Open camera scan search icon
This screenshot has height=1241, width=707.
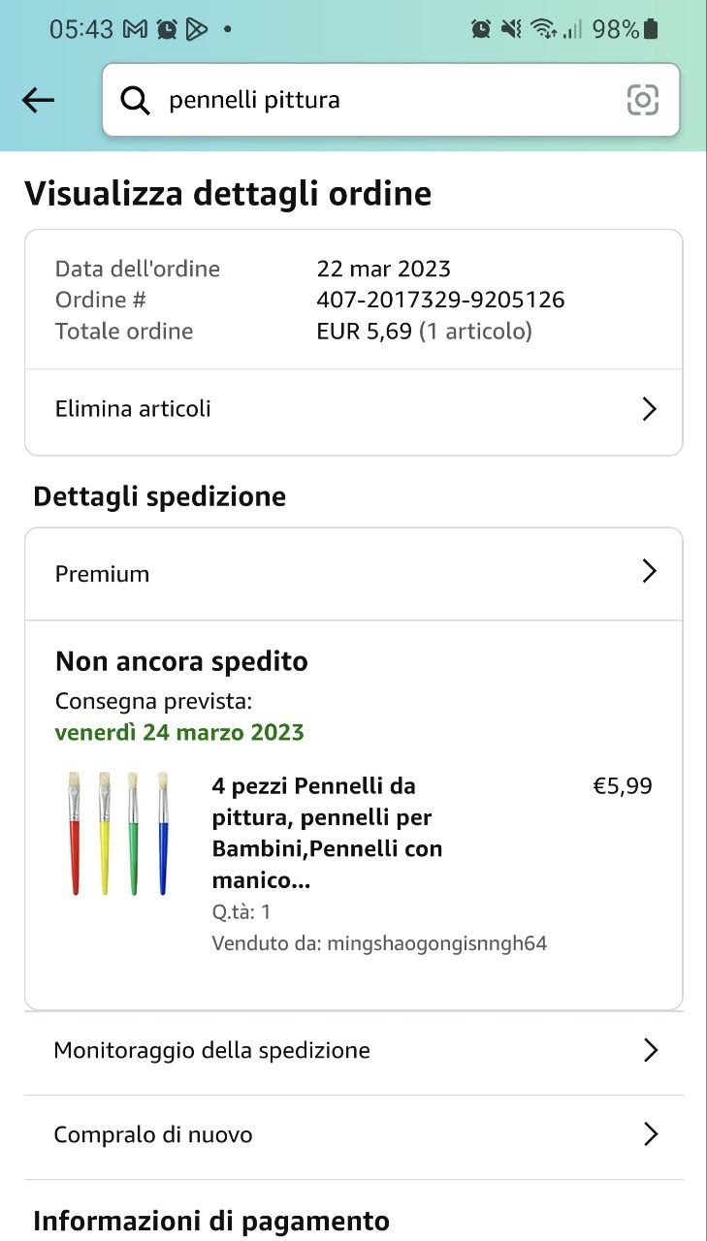coord(642,100)
